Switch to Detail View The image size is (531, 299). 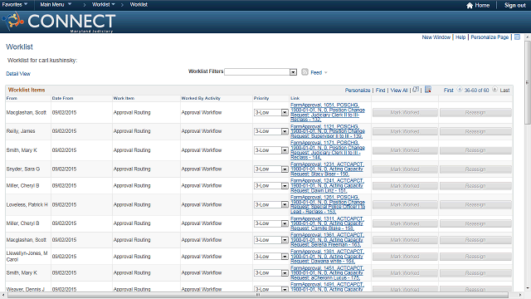(18, 74)
